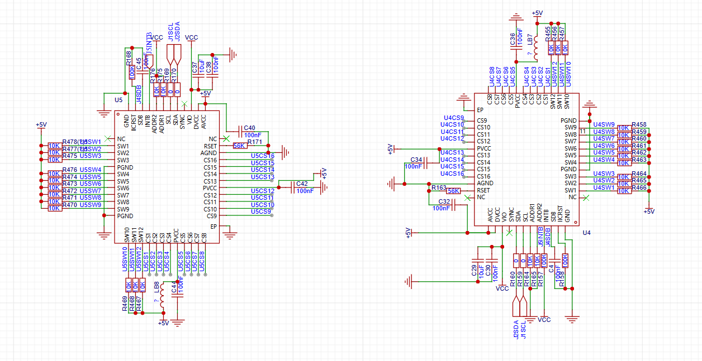Select the 56K resistor R171
The image size is (702, 361).
pyautogui.click(x=240, y=146)
